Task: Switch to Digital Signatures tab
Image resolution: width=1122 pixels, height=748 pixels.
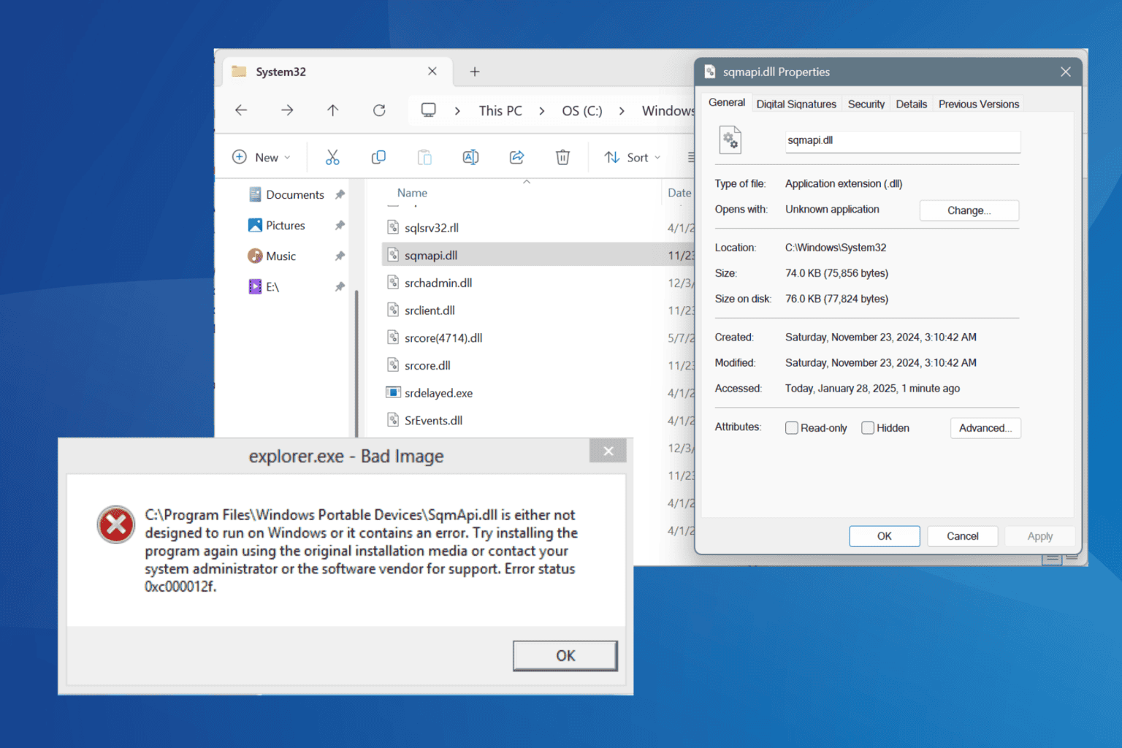Action: pyautogui.click(x=796, y=104)
